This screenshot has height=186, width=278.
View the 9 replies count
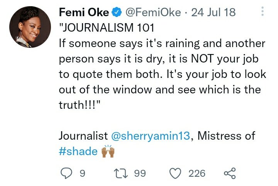pyautogui.click(x=83, y=173)
